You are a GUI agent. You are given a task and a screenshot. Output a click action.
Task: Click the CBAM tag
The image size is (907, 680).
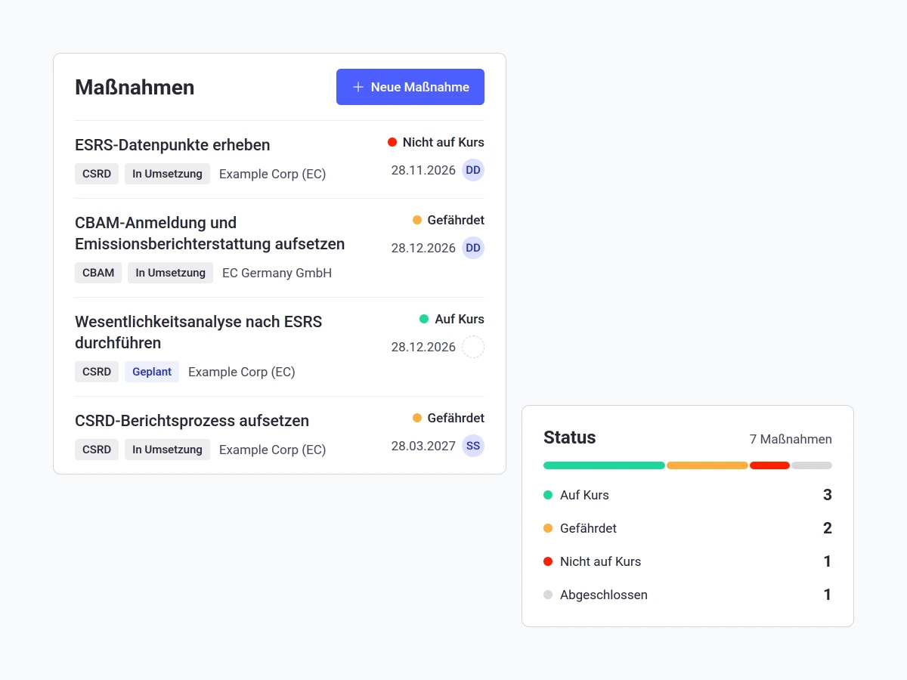(98, 273)
